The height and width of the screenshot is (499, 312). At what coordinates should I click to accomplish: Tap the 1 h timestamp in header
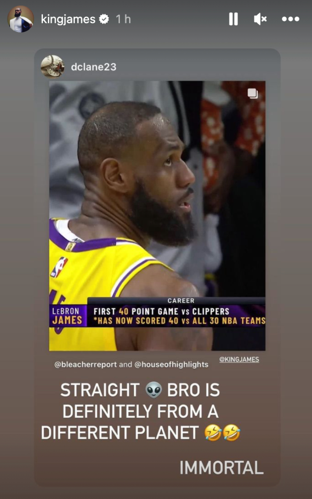pyautogui.click(x=123, y=19)
